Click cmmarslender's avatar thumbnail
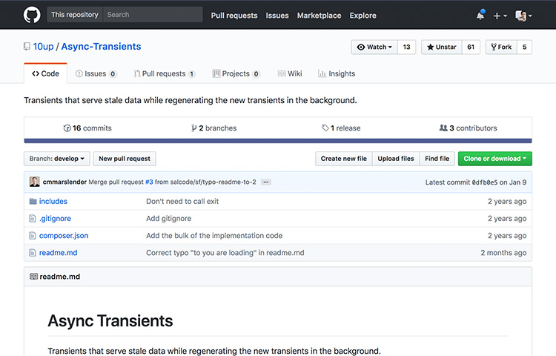This screenshot has height=356, width=556. pos(34,182)
